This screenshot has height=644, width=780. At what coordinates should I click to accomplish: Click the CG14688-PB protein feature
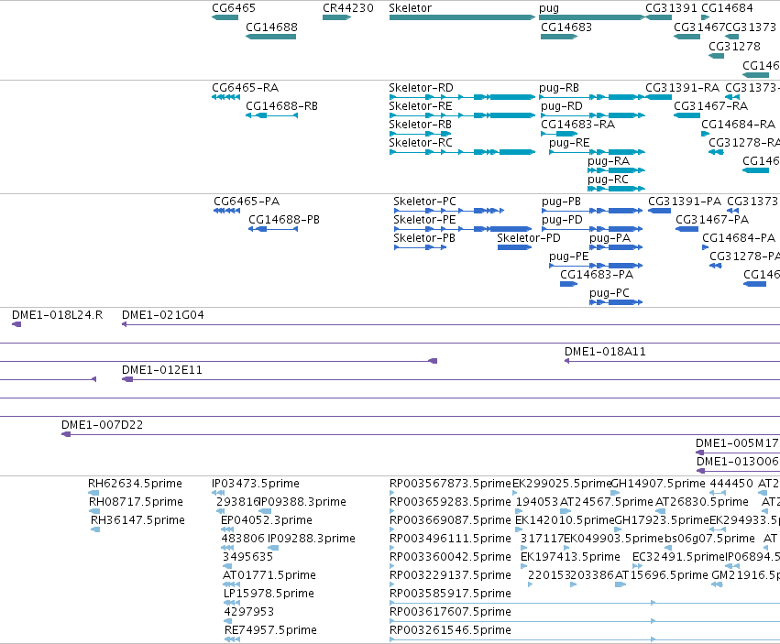tap(273, 229)
